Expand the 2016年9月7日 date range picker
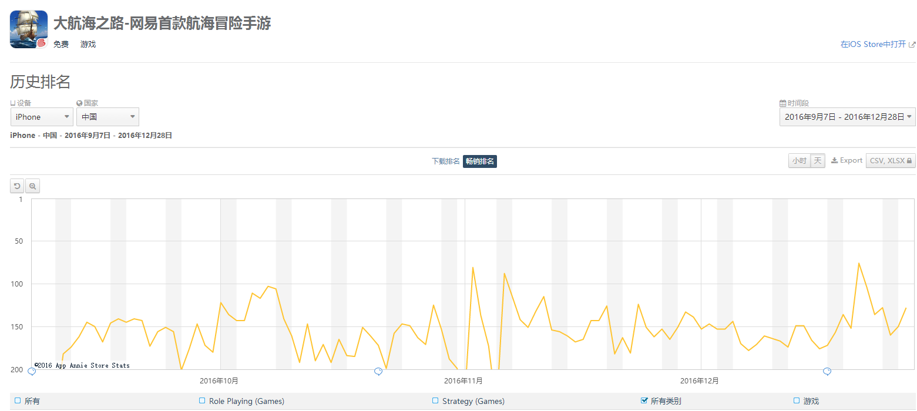The height and width of the screenshot is (411, 917). point(847,117)
